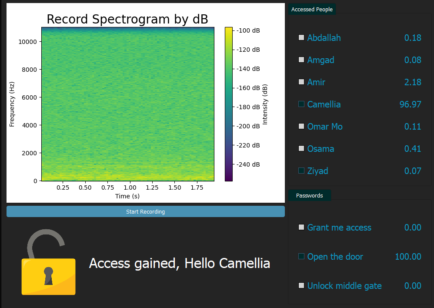The image size is (434, 308).
Task: Toggle the Open the door checkbox
Action: 301,257
